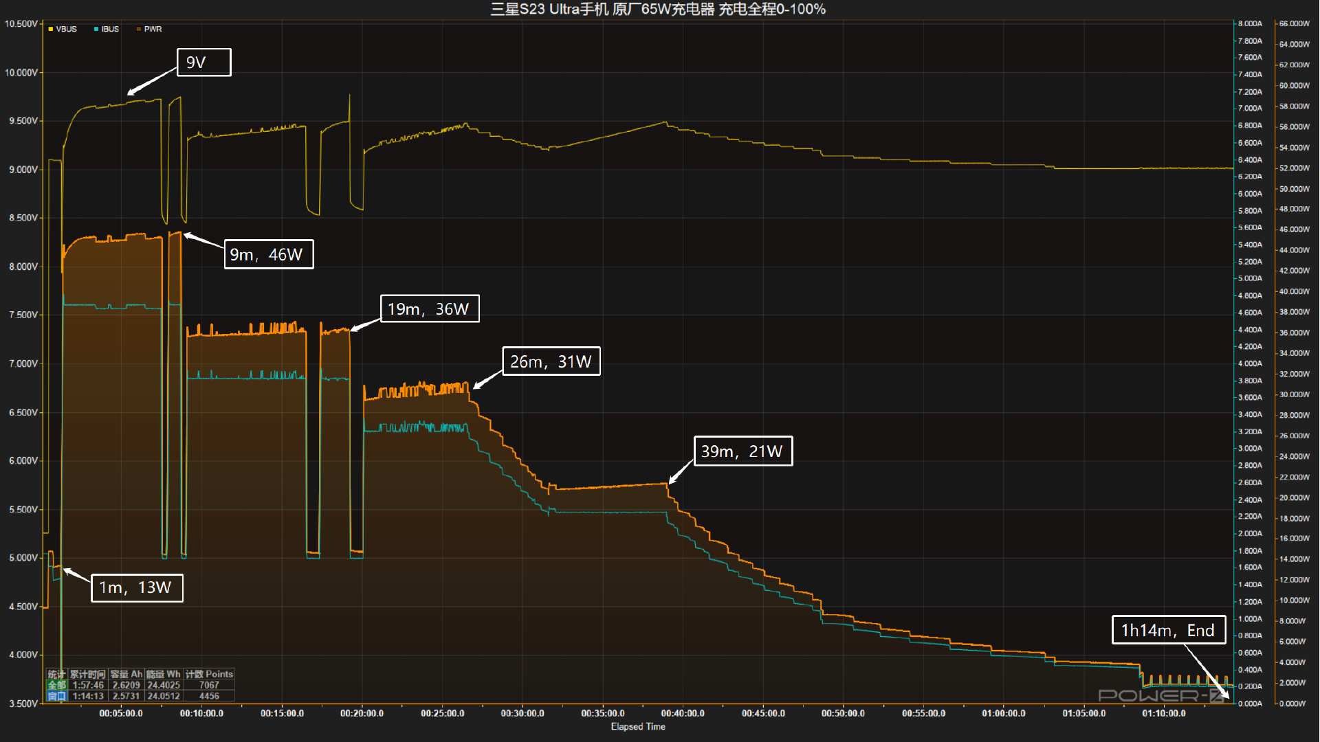Click the 10.000V voltage axis label
Viewport: 1320px width, 742px height.
(x=21, y=73)
